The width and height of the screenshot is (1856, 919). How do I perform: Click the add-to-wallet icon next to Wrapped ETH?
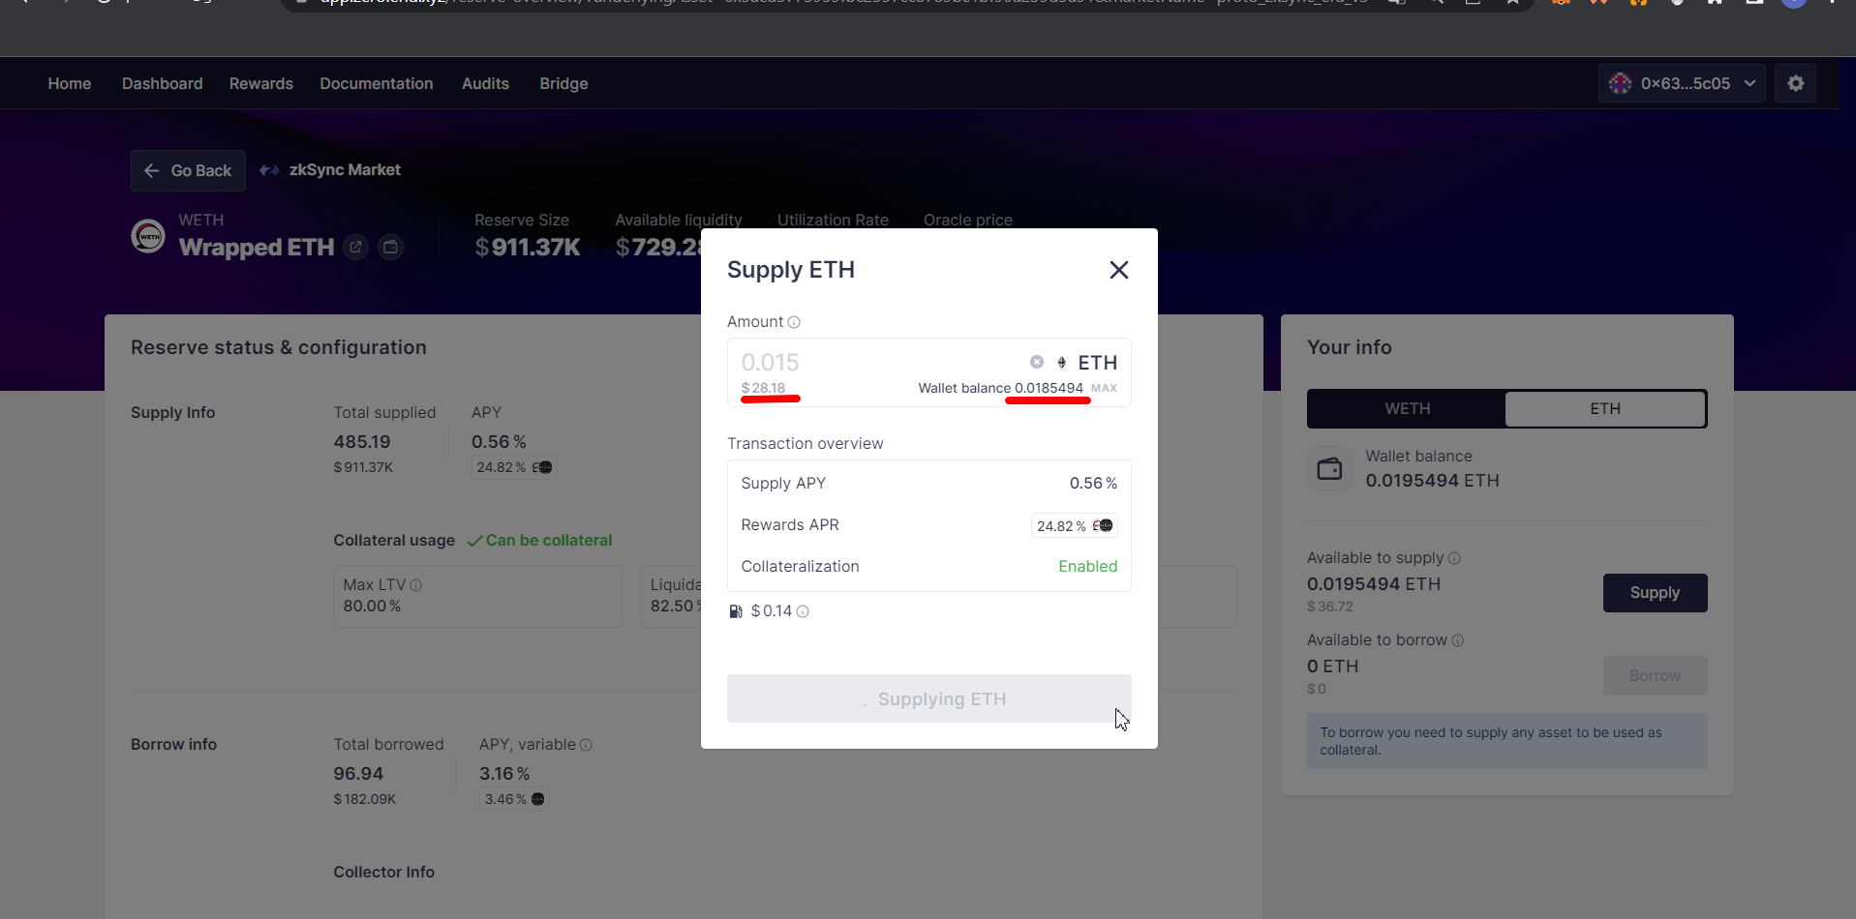coord(390,248)
